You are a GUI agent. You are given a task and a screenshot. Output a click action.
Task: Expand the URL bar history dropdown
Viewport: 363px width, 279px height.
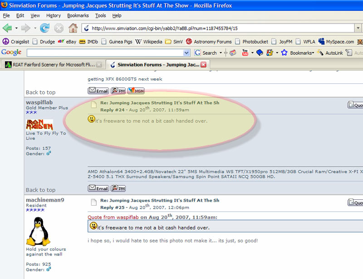pyautogui.click(x=358, y=28)
